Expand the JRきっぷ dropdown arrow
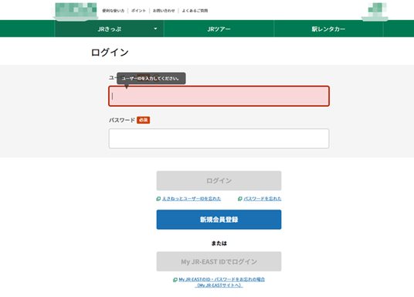 click(x=155, y=29)
